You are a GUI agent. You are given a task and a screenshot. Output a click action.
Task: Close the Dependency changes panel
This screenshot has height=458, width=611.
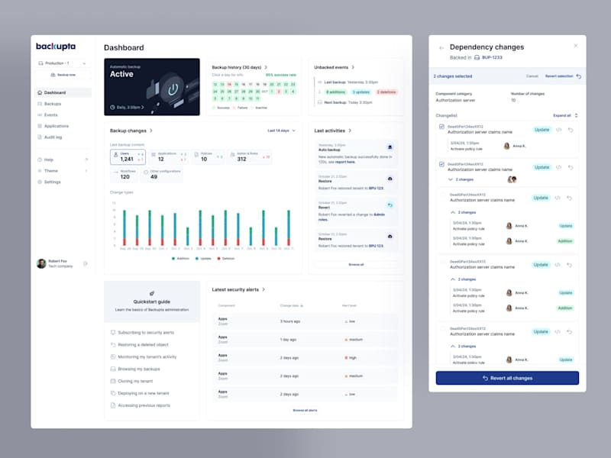point(576,46)
